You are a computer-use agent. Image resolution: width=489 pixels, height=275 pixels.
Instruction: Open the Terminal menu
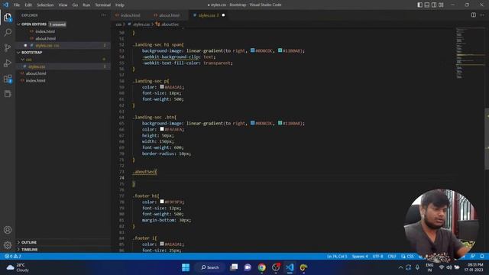(x=103, y=5)
